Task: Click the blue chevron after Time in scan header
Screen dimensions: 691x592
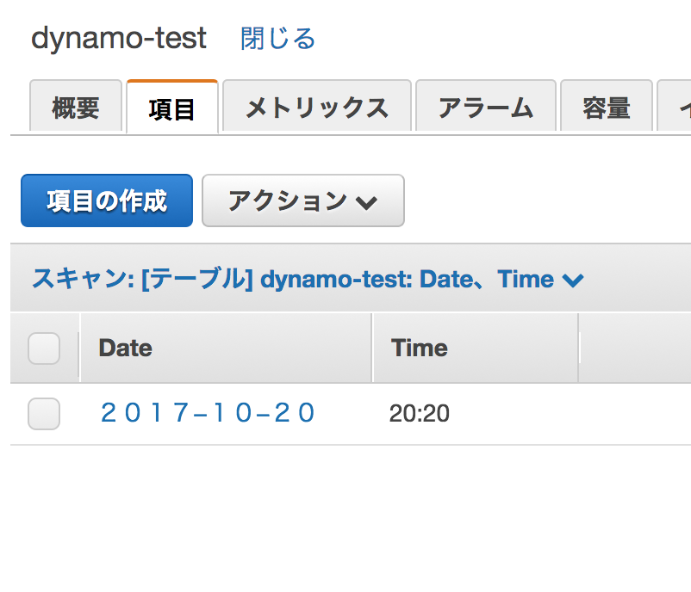Action: pyautogui.click(x=573, y=281)
